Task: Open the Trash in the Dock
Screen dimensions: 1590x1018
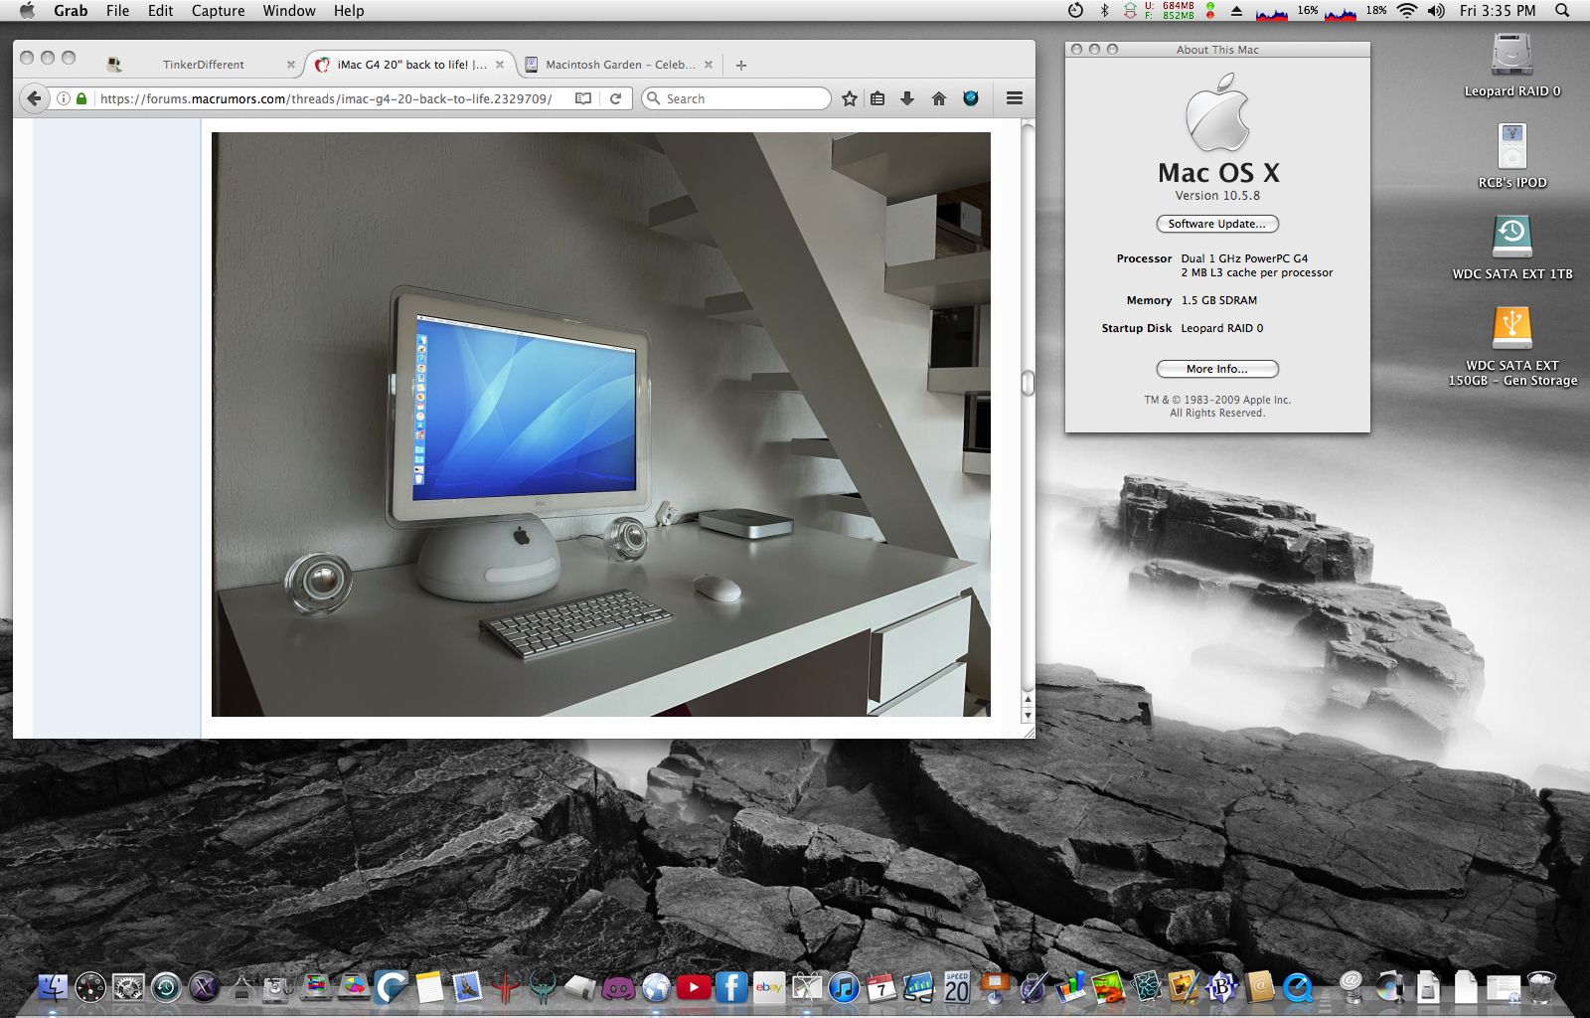Action: (x=1541, y=987)
